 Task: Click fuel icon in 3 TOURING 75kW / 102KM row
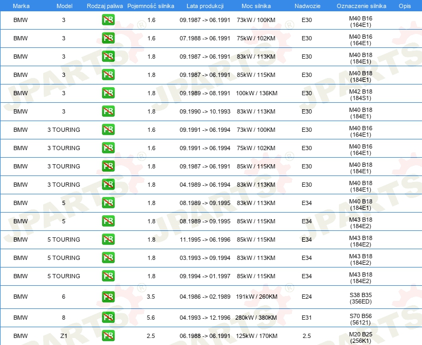click(x=108, y=147)
